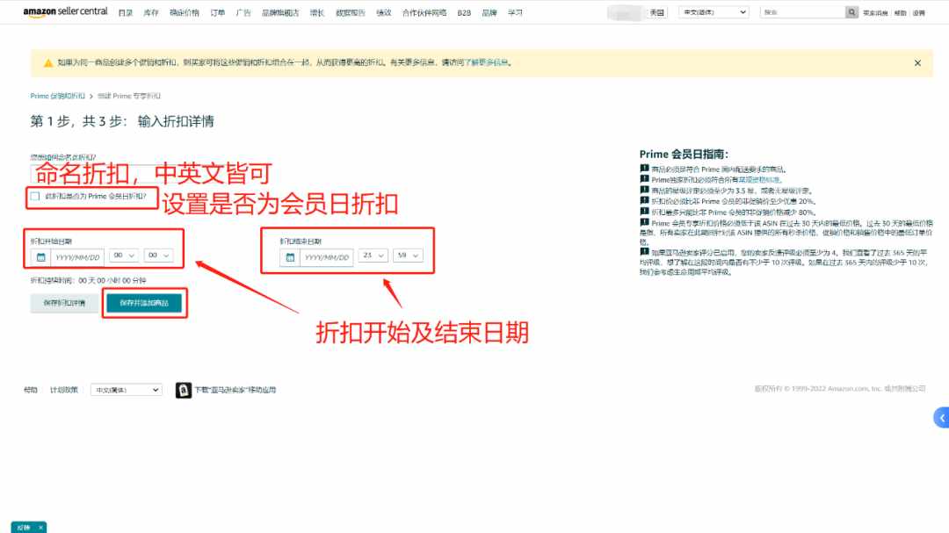Open the start hour dropdown
The image size is (949, 533).
point(124,256)
